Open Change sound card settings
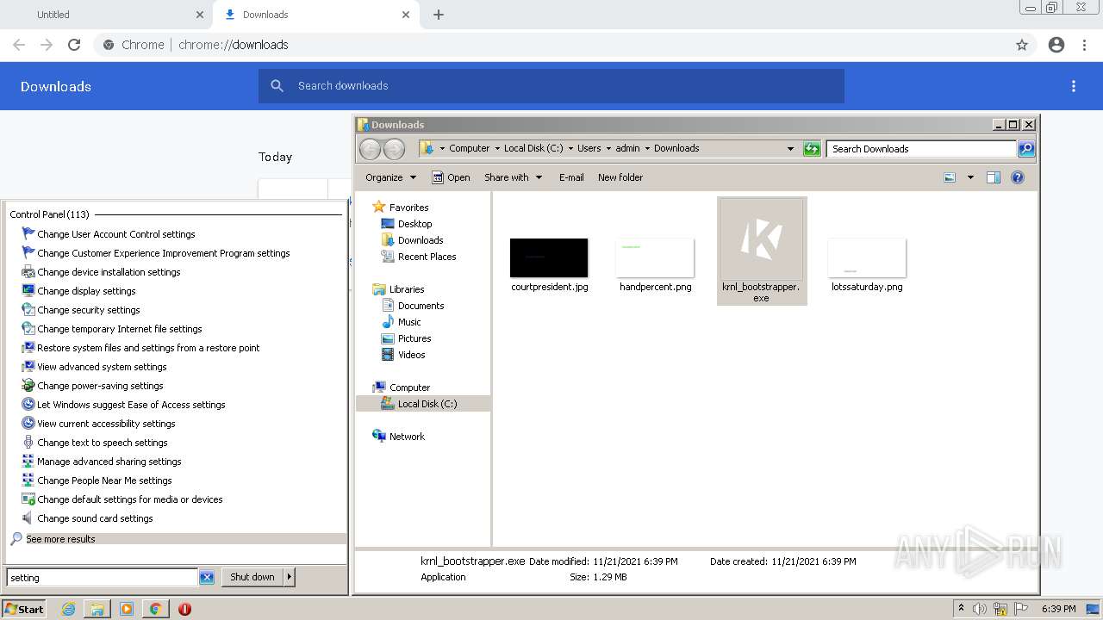The image size is (1103, 620). pyautogui.click(x=95, y=518)
